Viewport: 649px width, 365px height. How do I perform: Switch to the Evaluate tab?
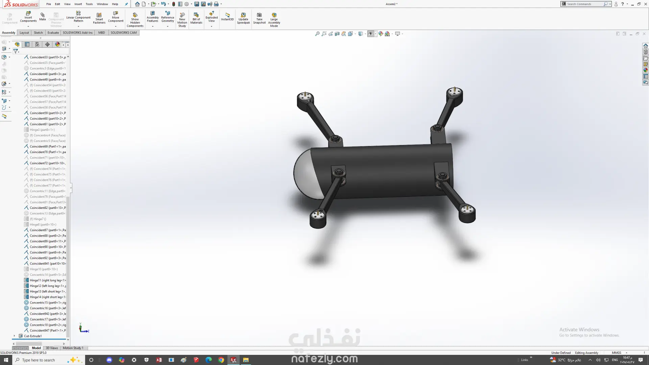click(53, 32)
